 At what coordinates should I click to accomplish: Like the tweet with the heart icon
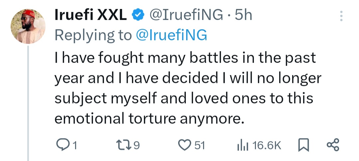[183, 145]
